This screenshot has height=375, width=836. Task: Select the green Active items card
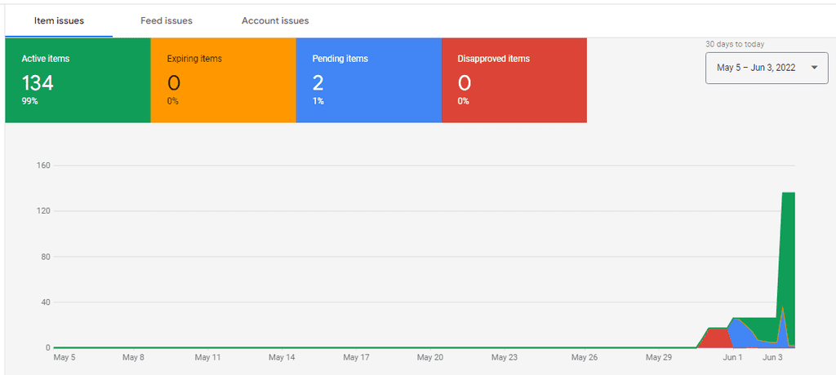click(78, 81)
